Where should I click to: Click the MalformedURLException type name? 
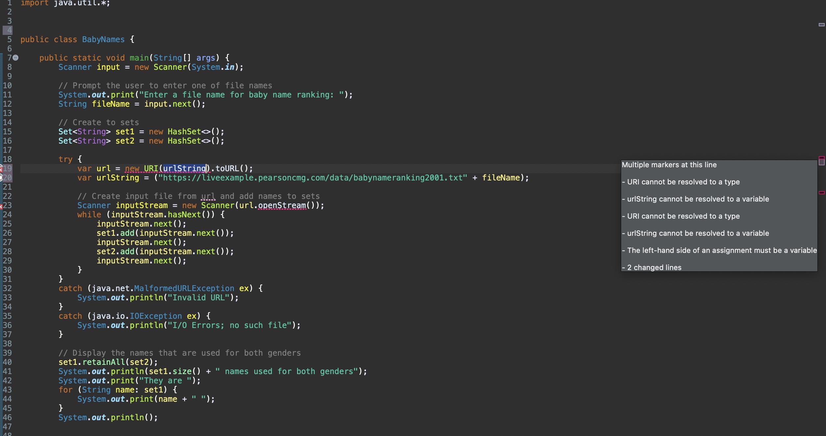(184, 288)
